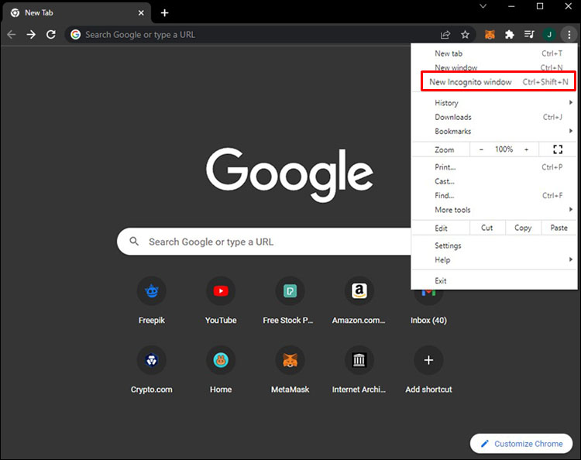This screenshot has height=460, width=581.
Task: Click the Customize Chrome button
Action: pyautogui.click(x=521, y=443)
